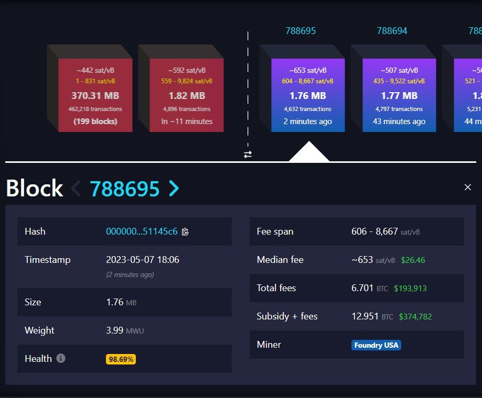Go to previous block with left chevron
Image resolution: width=482 pixels, height=398 pixels.
tap(76, 188)
